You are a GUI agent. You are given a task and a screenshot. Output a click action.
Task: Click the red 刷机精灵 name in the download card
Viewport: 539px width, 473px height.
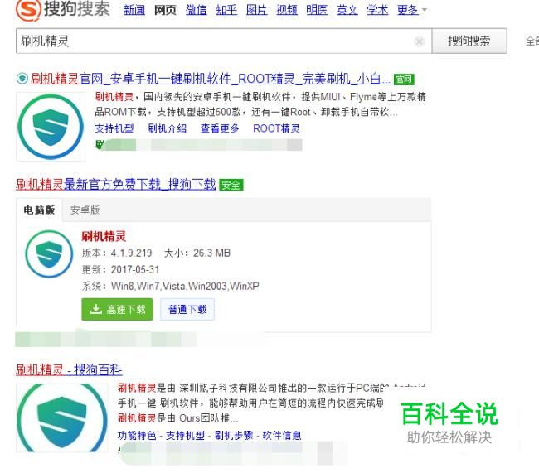[104, 236]
